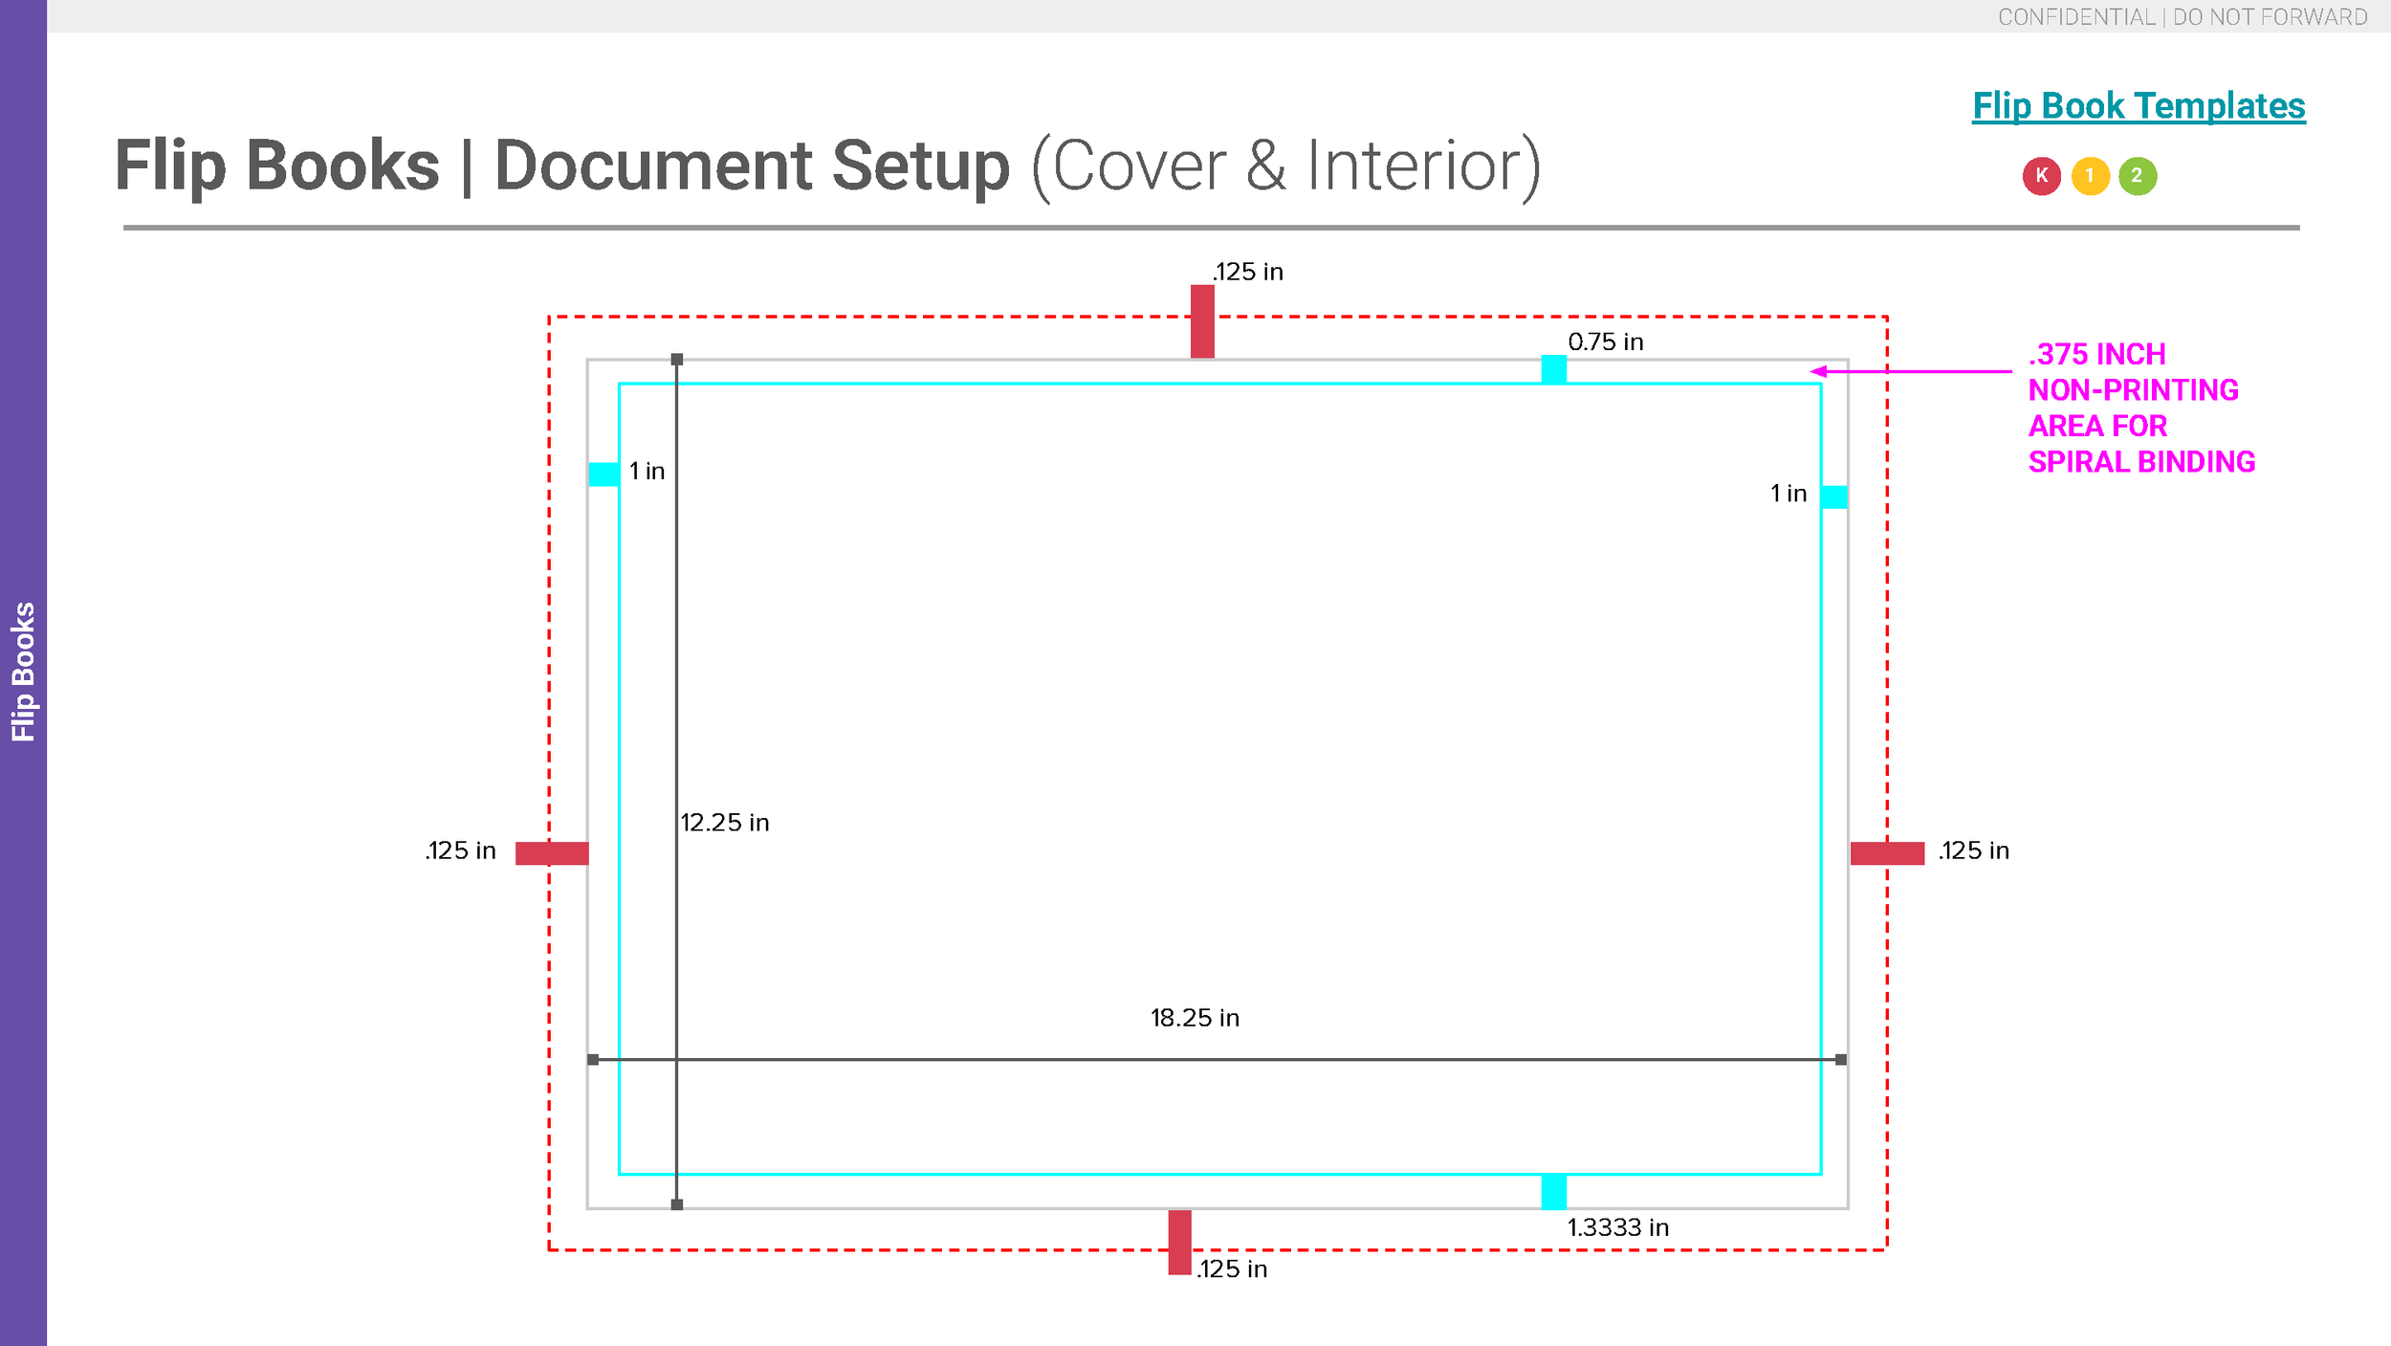Select the 18.25 in width label
The width and height of the screenshot is (2391, 1346).
click(x=1195, y=1018)
